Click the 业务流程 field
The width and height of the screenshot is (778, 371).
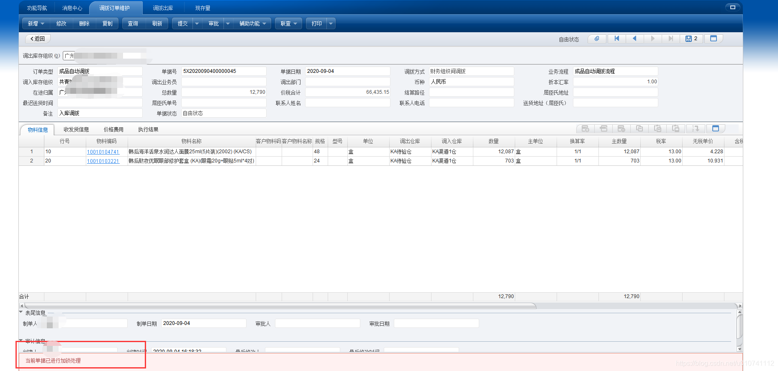616,71
